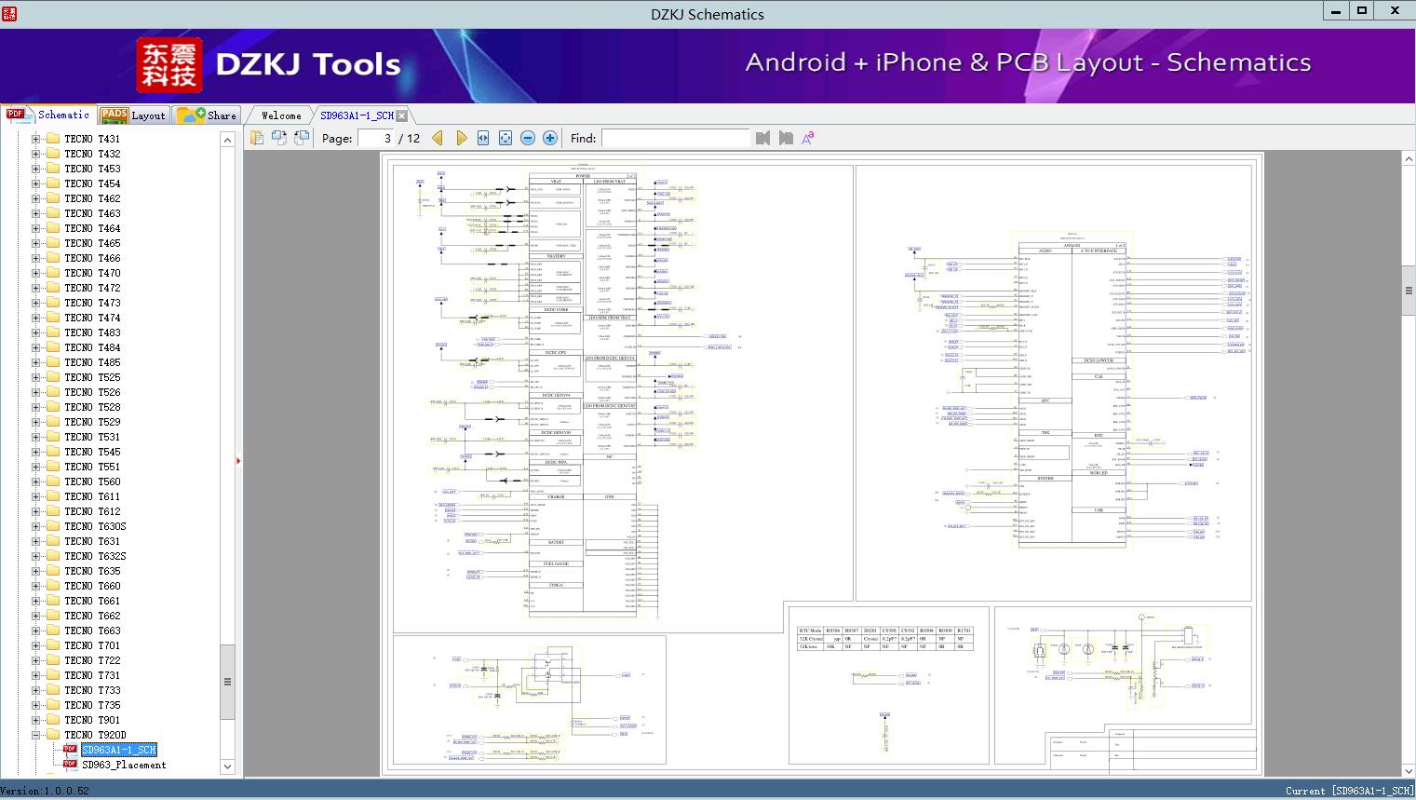Viewport: 1416px width, 800px height.
Task: Select the TECNO T735 folder
Action: [x=92, y=705]
